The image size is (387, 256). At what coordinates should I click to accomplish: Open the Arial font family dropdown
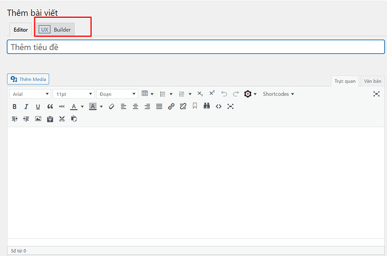pos(30,94)
